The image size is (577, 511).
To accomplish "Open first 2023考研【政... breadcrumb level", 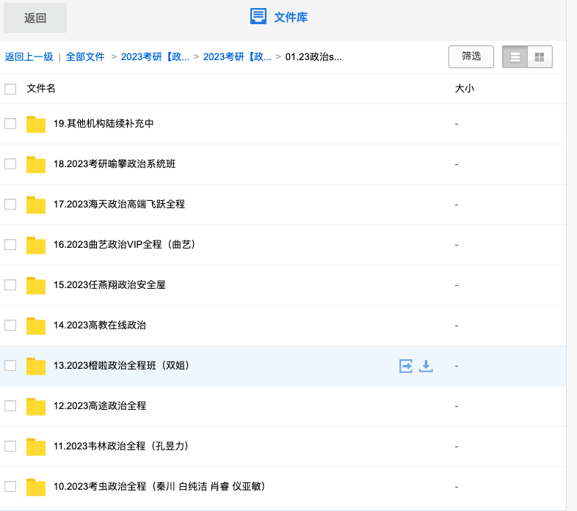I will (x=155, y=57).
